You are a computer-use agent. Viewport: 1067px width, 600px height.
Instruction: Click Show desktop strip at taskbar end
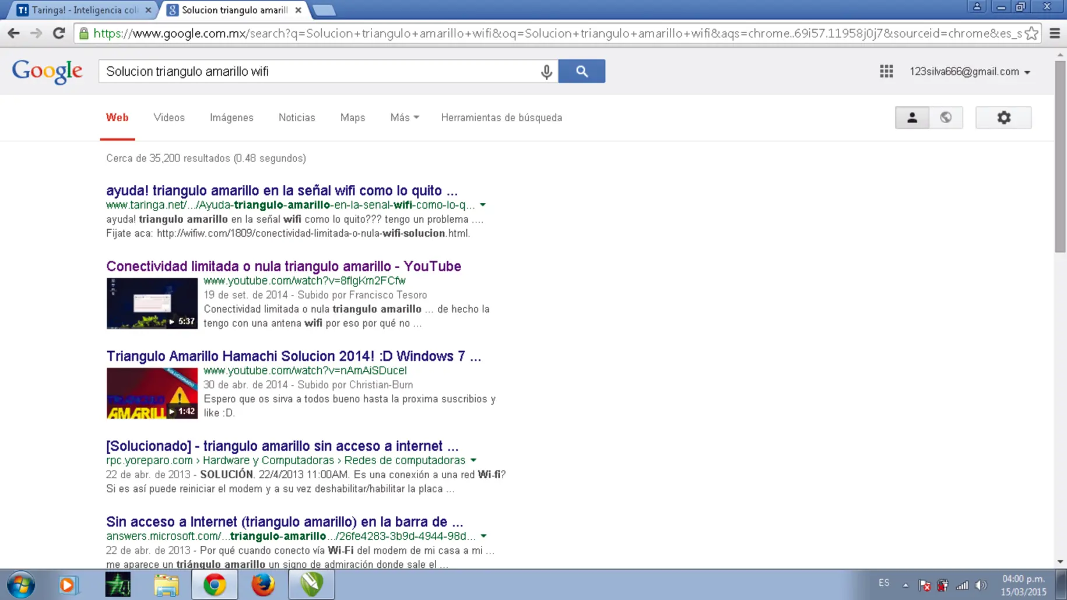point(1061,584)
